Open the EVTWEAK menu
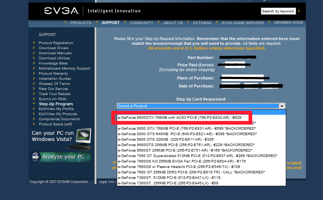Image resolution: width=323 pixels, height=200 pixels. coord(202,23)
